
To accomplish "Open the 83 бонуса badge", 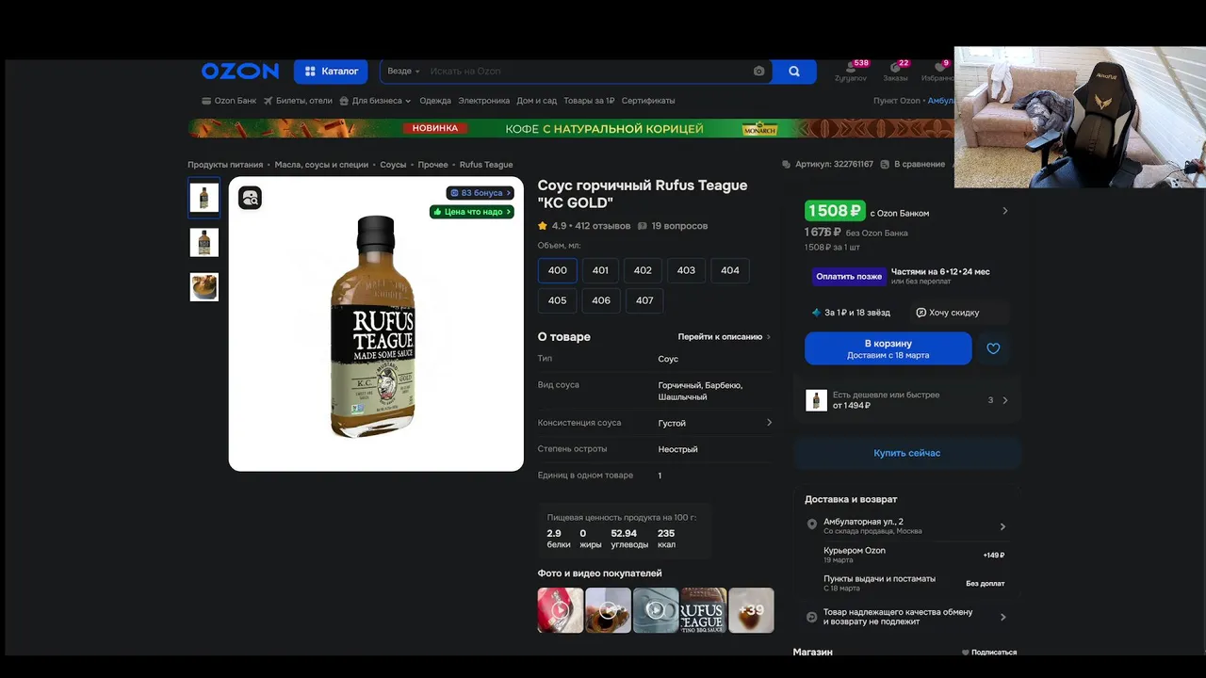I will coord(481,193).
